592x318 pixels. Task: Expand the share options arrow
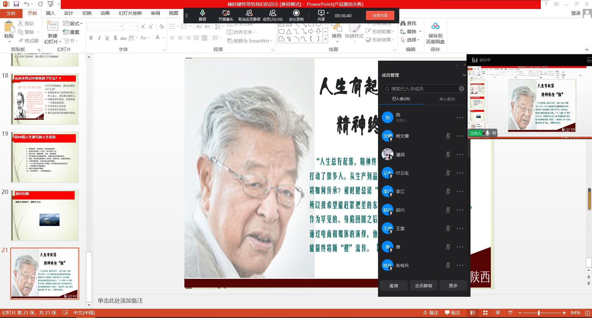pos(328,13)
